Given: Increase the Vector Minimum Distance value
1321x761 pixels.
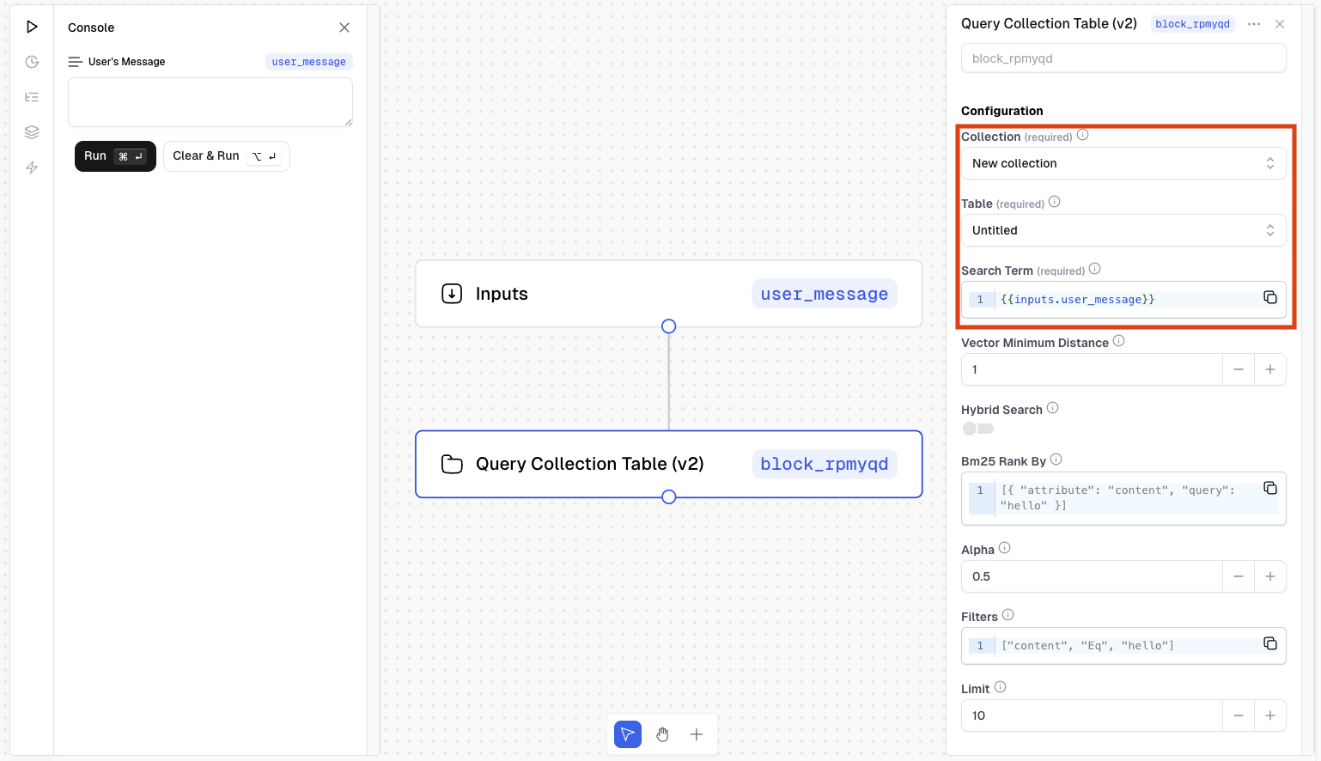Looking at the screenshot, I should [1269, 369].
